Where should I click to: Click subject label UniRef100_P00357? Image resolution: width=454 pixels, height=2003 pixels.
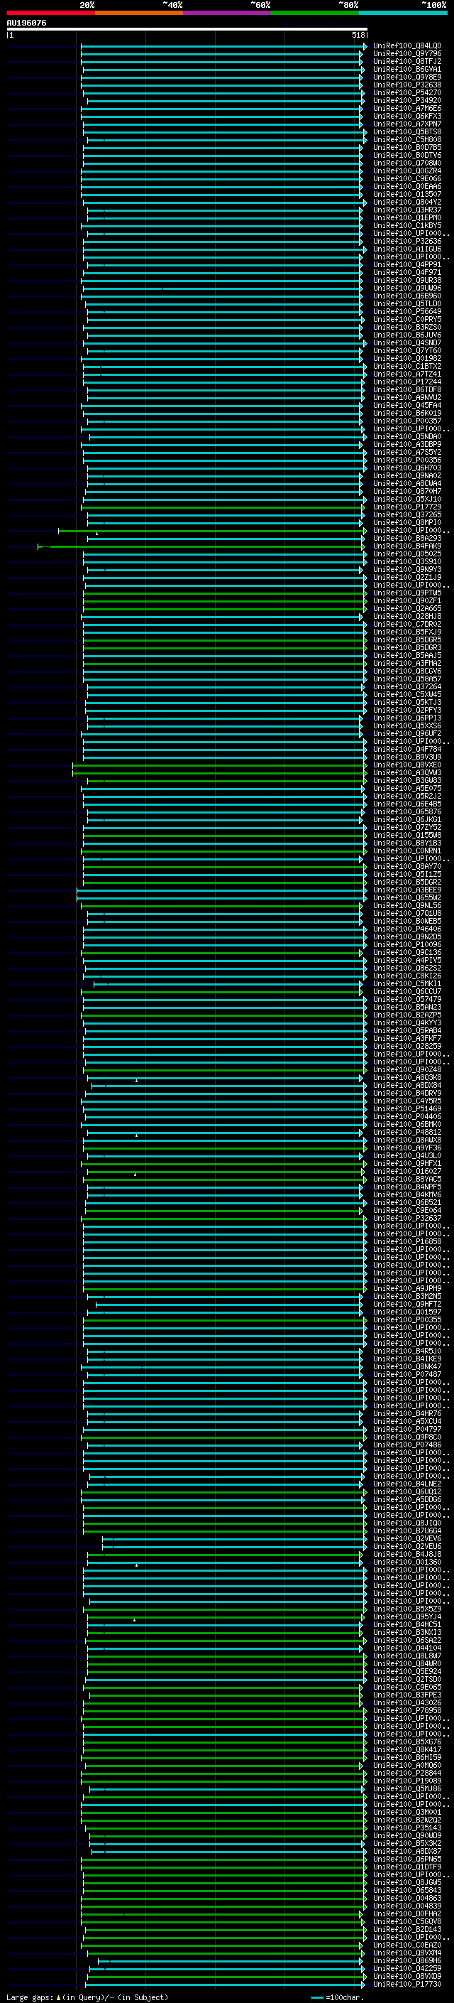(407, 421)
